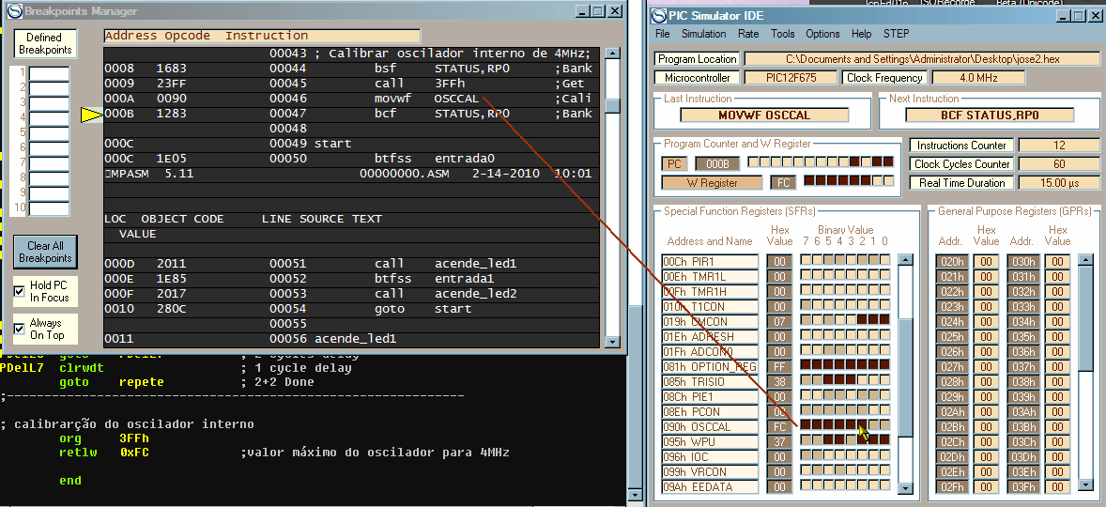Click the code listing scroll down arrow
The image size is (1106, 507).
[x=612, y=342]
